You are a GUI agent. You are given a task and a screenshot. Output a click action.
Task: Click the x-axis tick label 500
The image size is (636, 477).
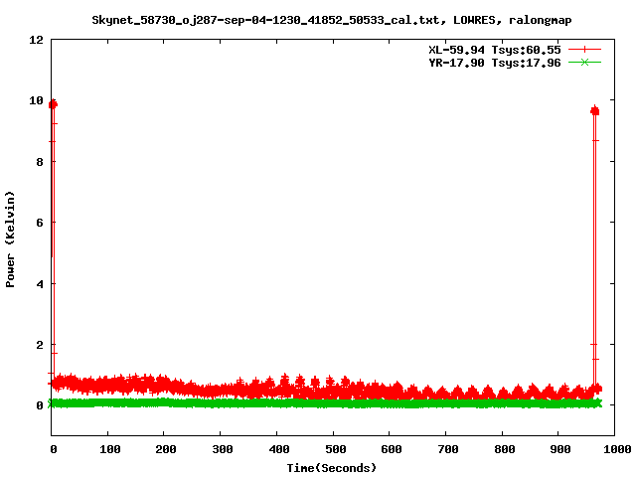pyautogui.click(x=336, y=449)
